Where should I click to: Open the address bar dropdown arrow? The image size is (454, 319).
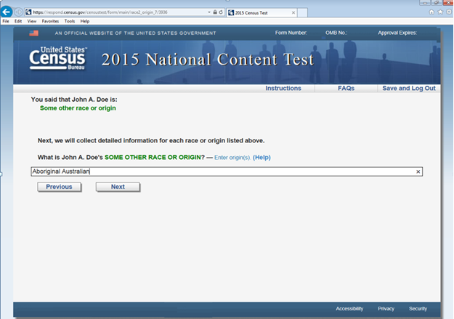[x=209, y=12]
